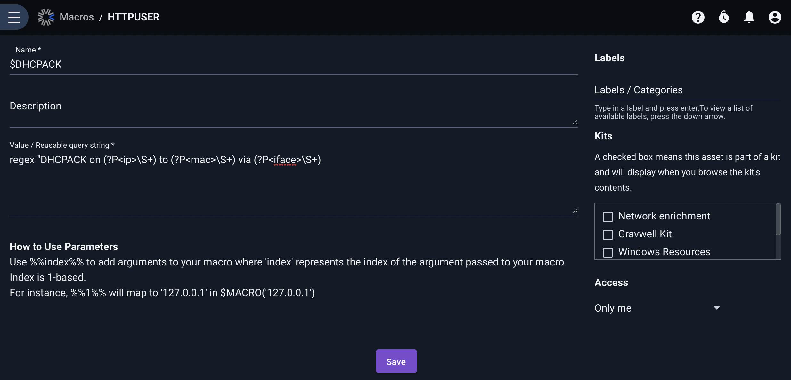Click the Description field resize handle
791x380 pixels.
tap(575, 123)
